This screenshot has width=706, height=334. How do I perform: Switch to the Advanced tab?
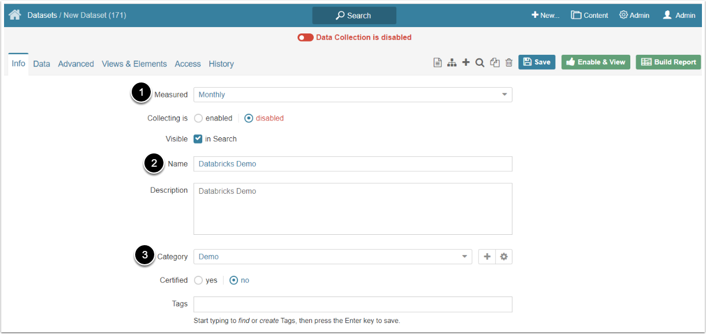point(76,64)
